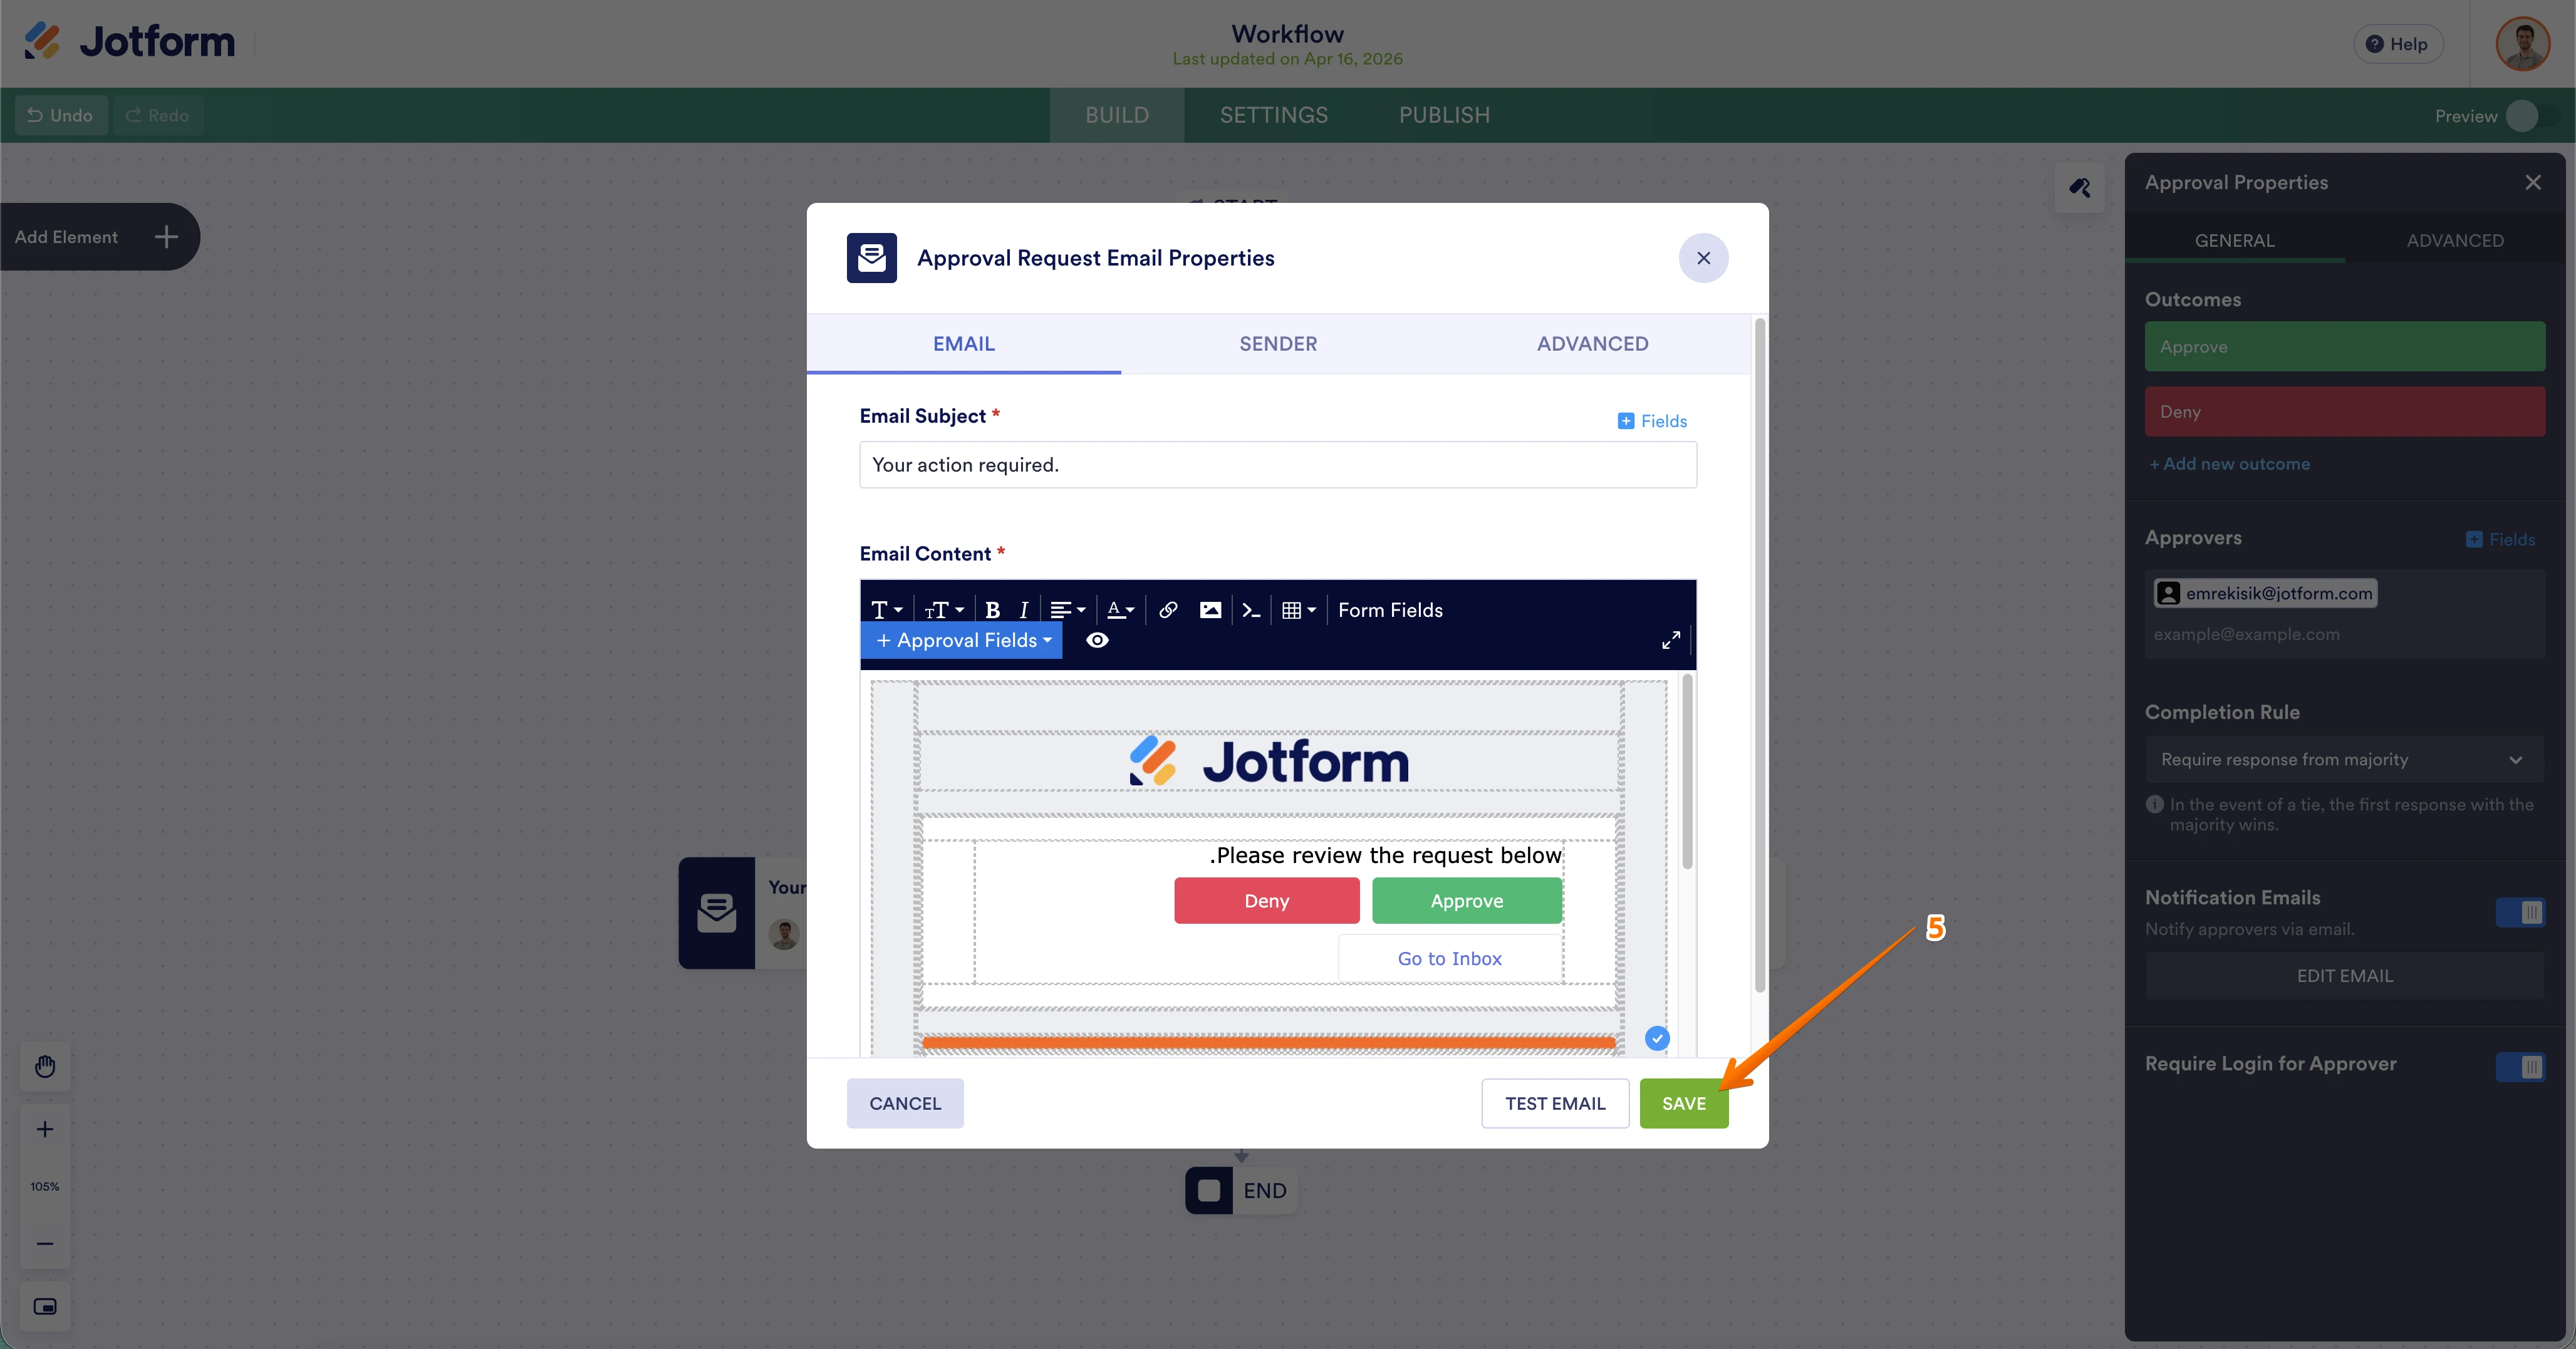Click the approval email node icon on canvas

click(x=716, y=913)
